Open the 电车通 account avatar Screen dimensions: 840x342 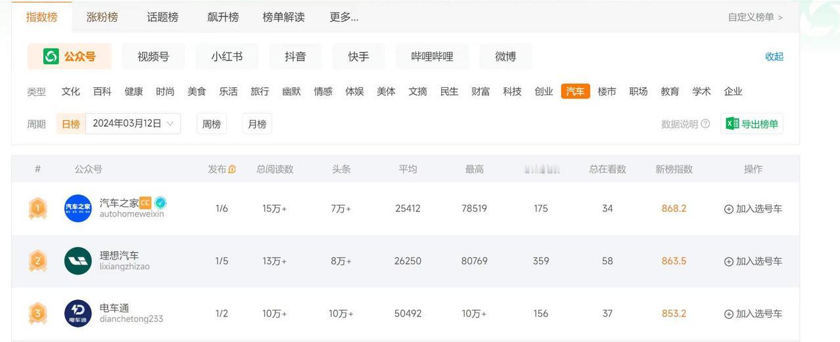pos(78,314)
